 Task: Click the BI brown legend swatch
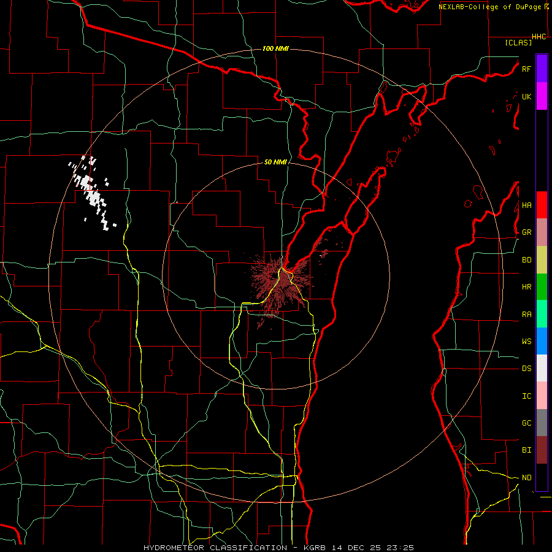542,450
